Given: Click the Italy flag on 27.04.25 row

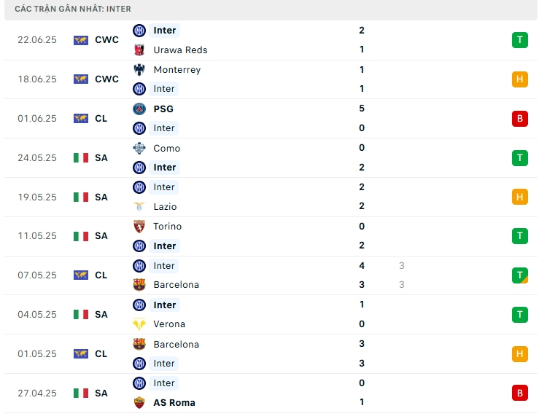Looking at the screenshot, I should coord(81,393).
